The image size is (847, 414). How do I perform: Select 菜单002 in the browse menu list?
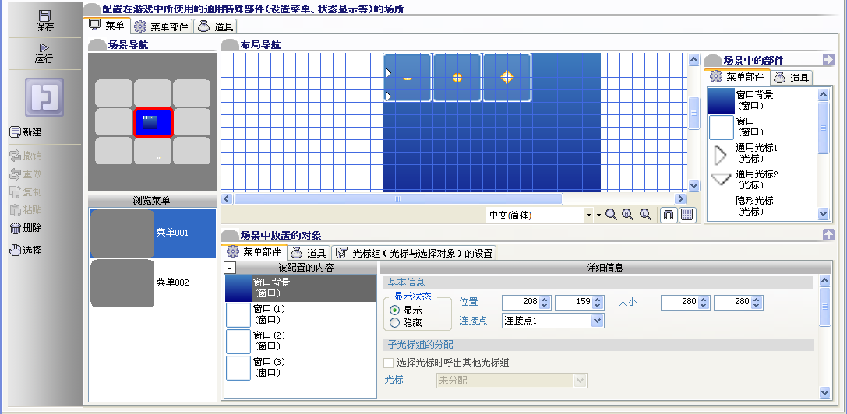tap(153, 282)
